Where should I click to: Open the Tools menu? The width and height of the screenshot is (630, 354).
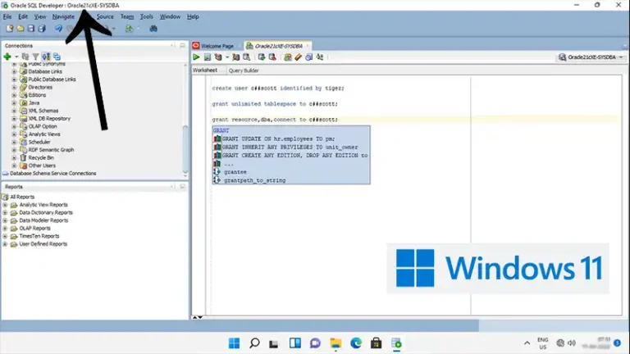pos(146,16)
